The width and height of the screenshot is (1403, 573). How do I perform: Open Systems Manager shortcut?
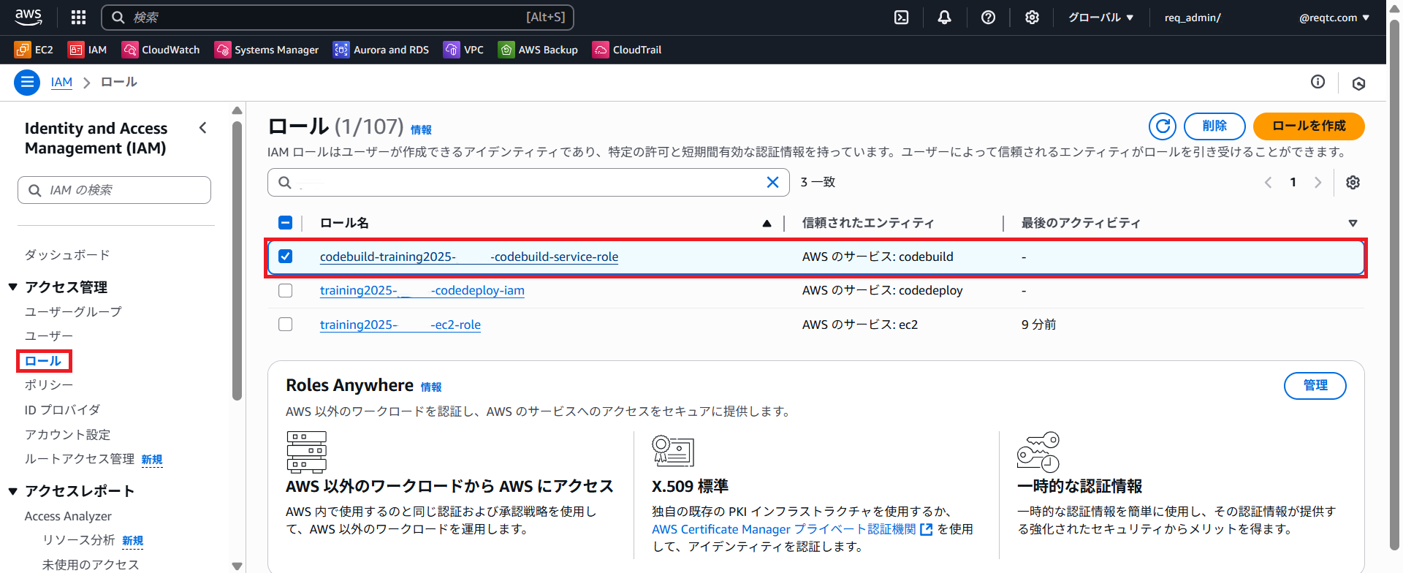pos(267,50)
